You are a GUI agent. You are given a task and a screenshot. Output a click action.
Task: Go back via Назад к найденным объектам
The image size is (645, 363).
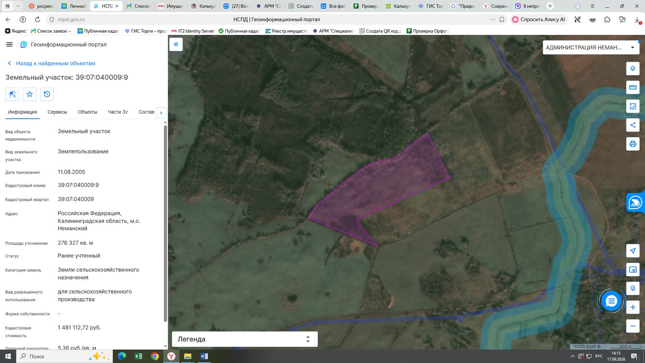[x=51, y=63]
